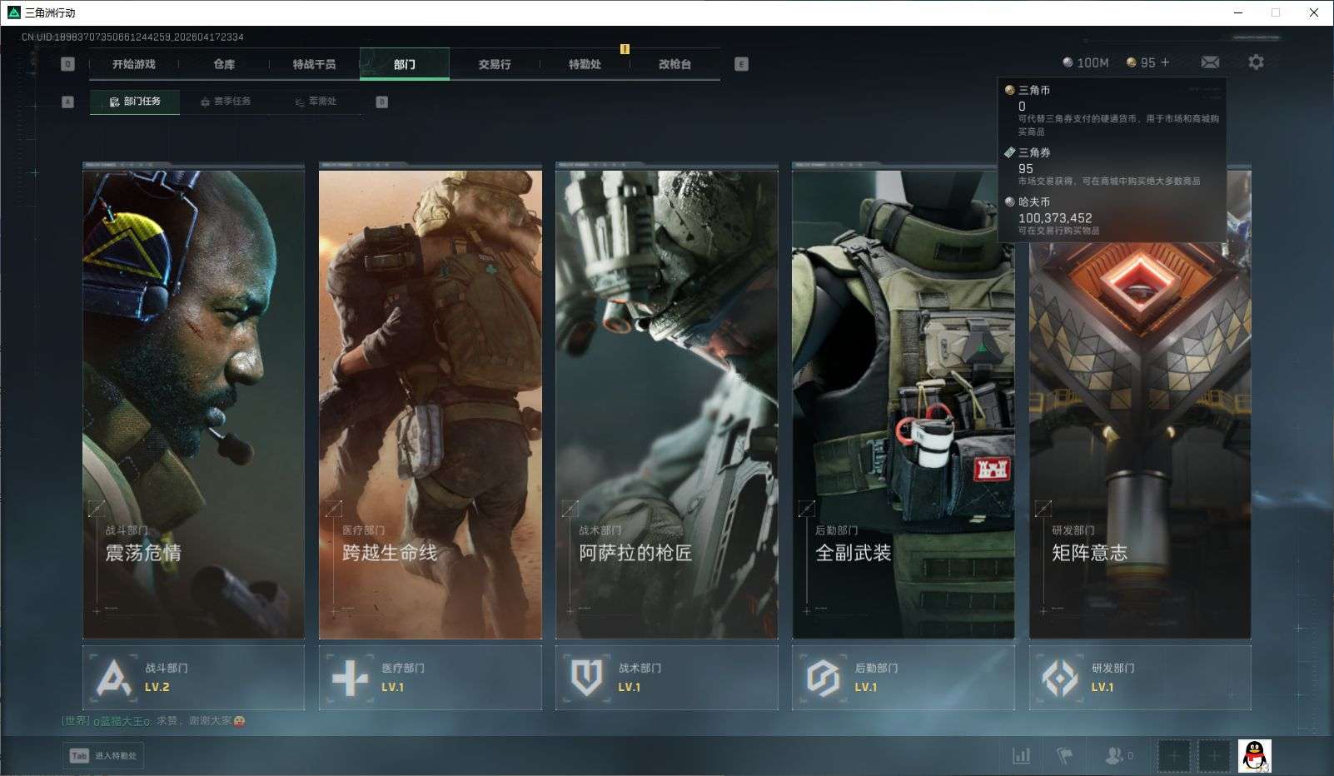1334x776 pixels.
Task: Switch to the 特勤处 tab
Action: [x=585, y=64]
